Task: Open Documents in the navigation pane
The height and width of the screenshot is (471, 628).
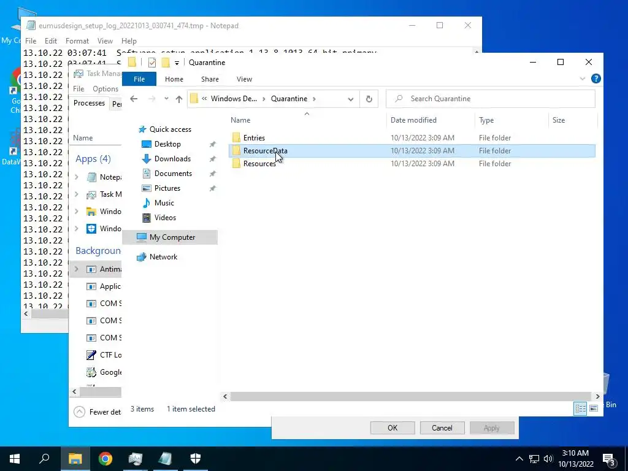Action: click(x=173, y=174)
